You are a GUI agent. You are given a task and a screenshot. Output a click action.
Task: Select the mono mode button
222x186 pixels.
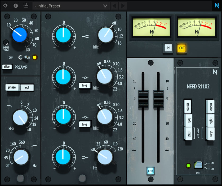(210, 107)
